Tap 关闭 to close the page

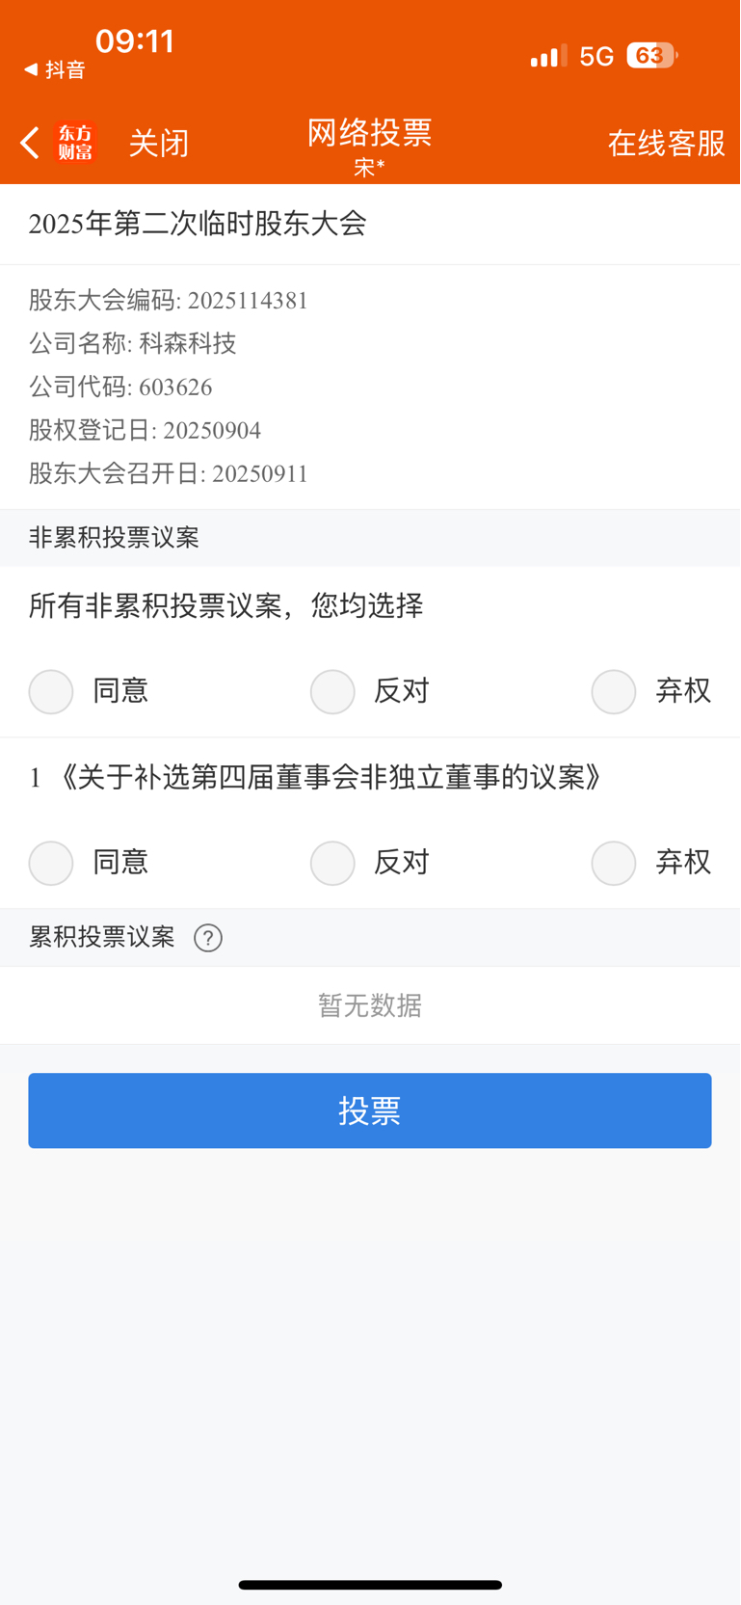point(159,144)
